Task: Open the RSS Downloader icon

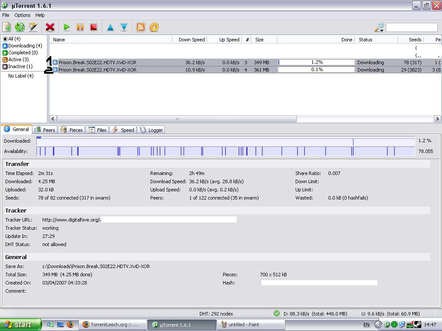Action: [x=141, y=27]
